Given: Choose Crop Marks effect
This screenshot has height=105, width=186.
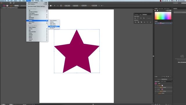Looking at the screenshot, I should 37,13.
